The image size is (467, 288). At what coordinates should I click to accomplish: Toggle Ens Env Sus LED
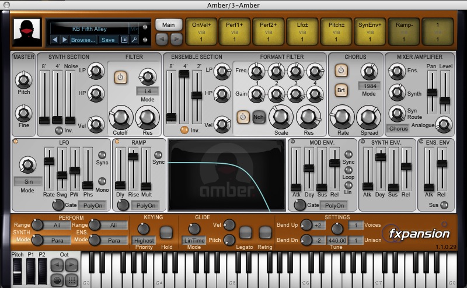[444, 205]
